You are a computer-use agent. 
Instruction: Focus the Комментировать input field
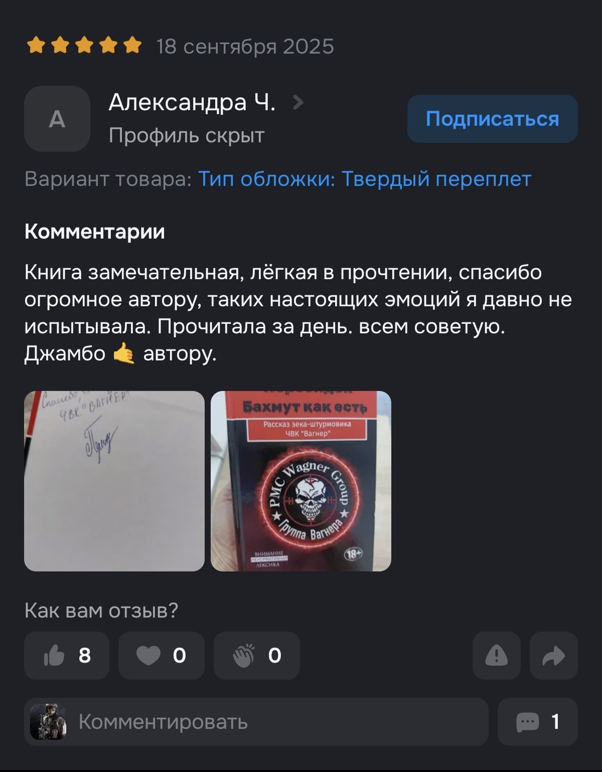pyautogui.click(x=256, y=722)
